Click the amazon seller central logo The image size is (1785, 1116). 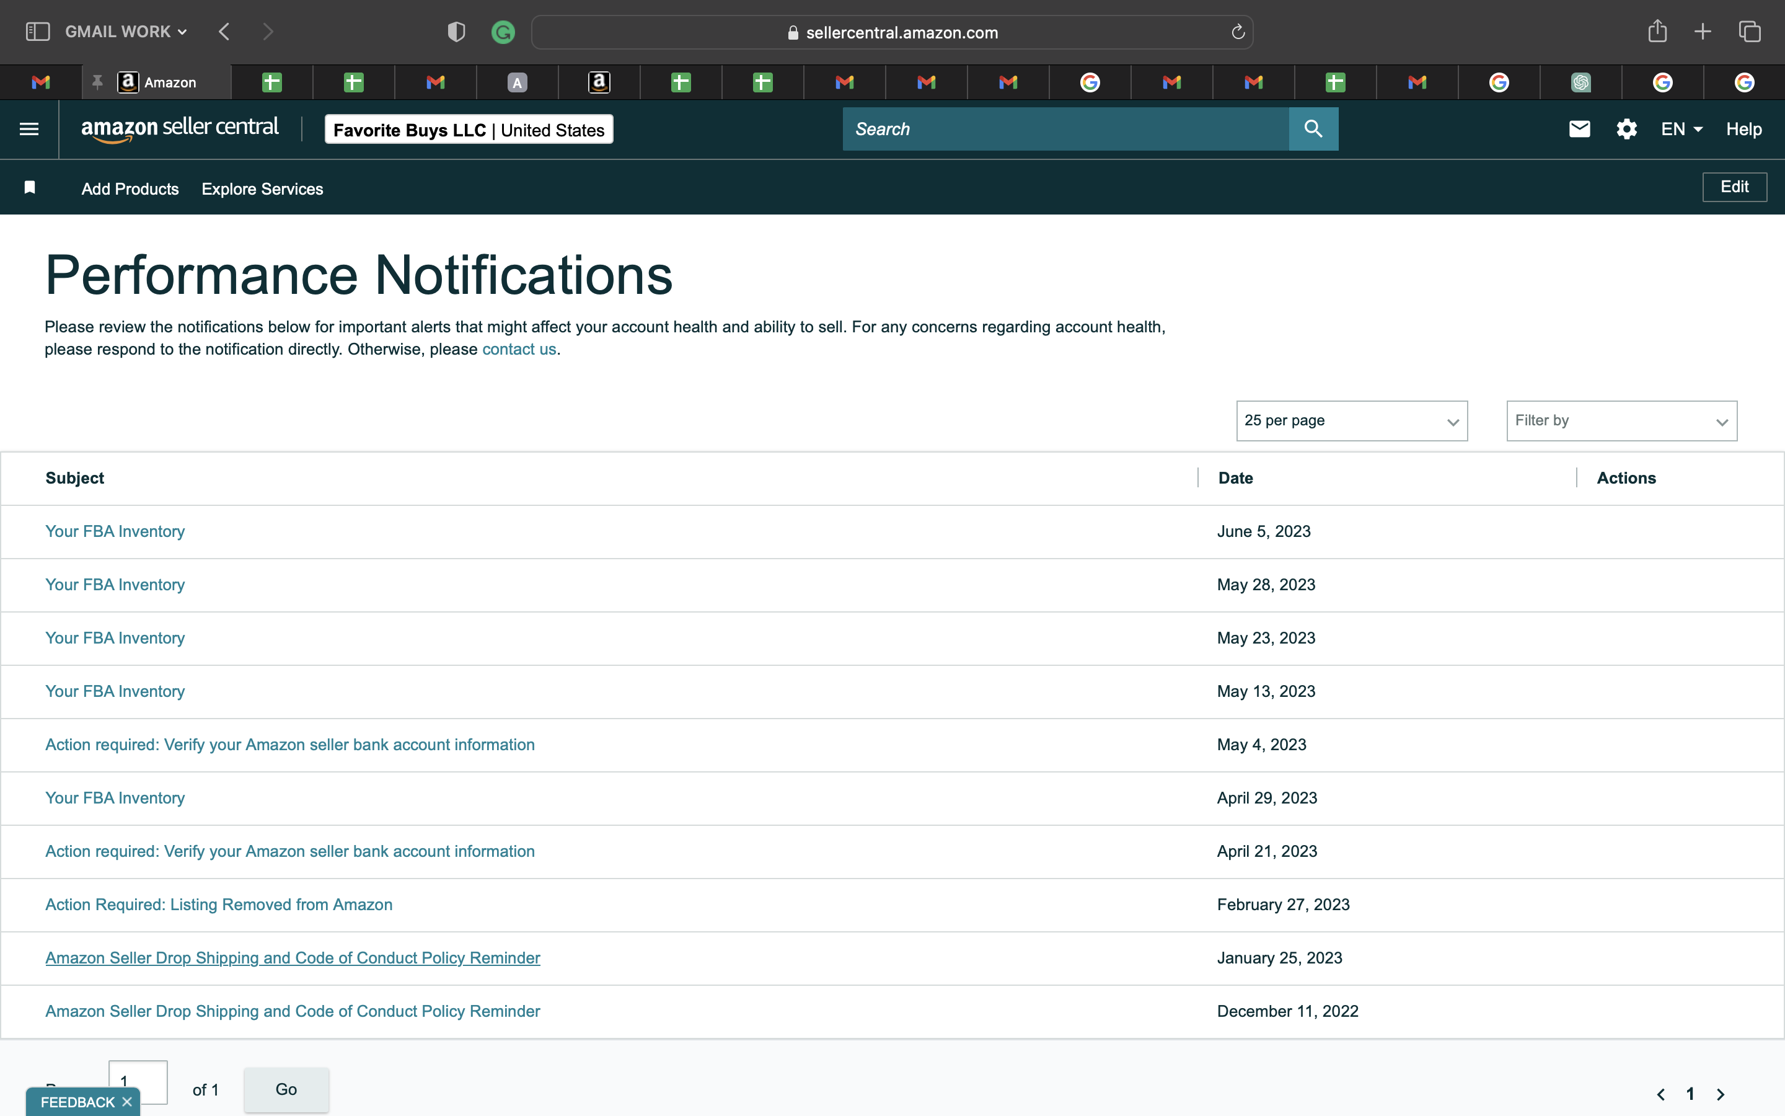coord(179,128)
